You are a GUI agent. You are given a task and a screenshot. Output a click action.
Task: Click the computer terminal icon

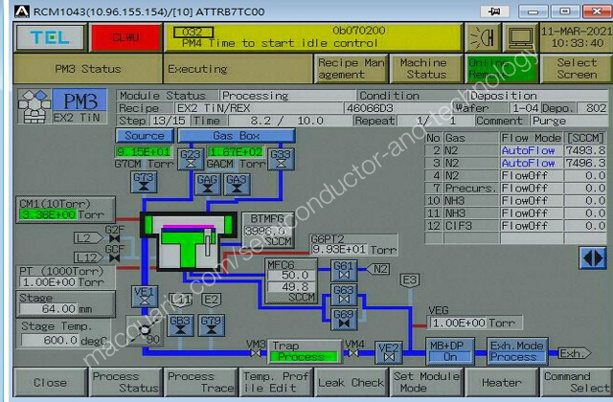520,37
